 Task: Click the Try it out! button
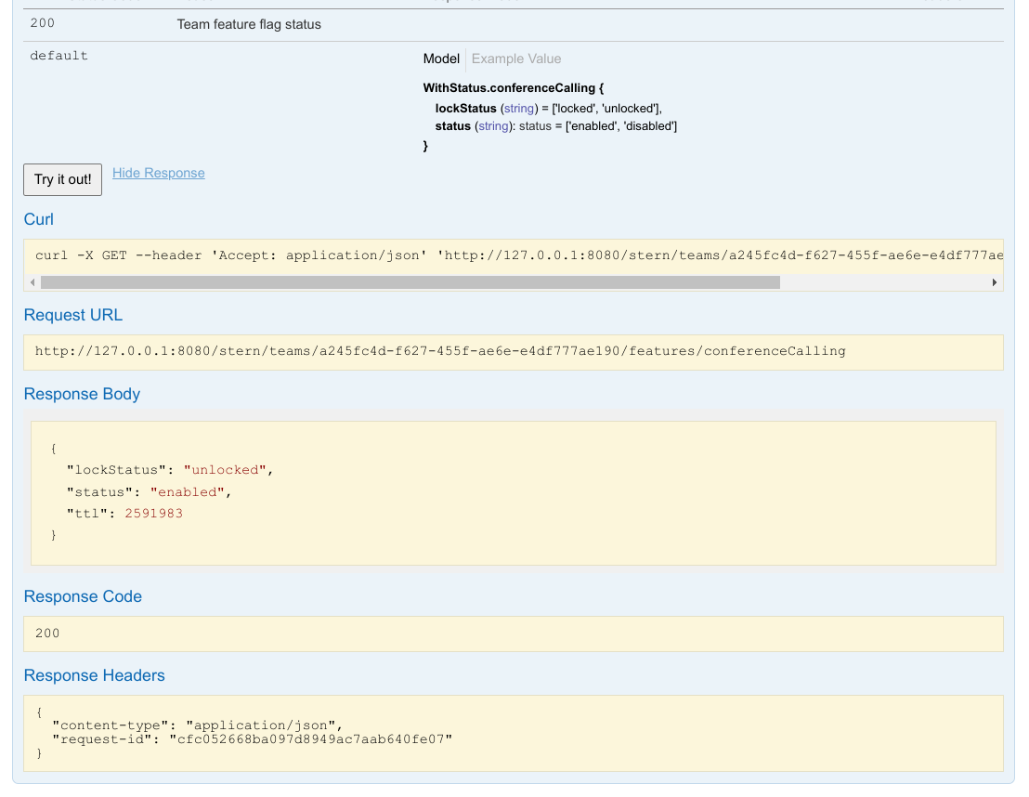point(62,179)
